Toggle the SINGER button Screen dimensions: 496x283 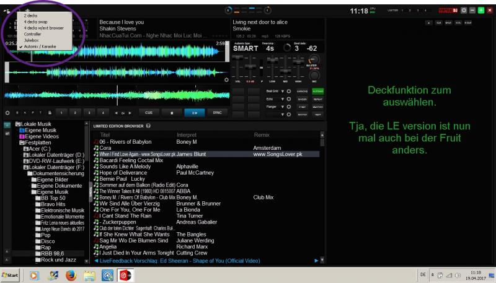coord(303,99)
